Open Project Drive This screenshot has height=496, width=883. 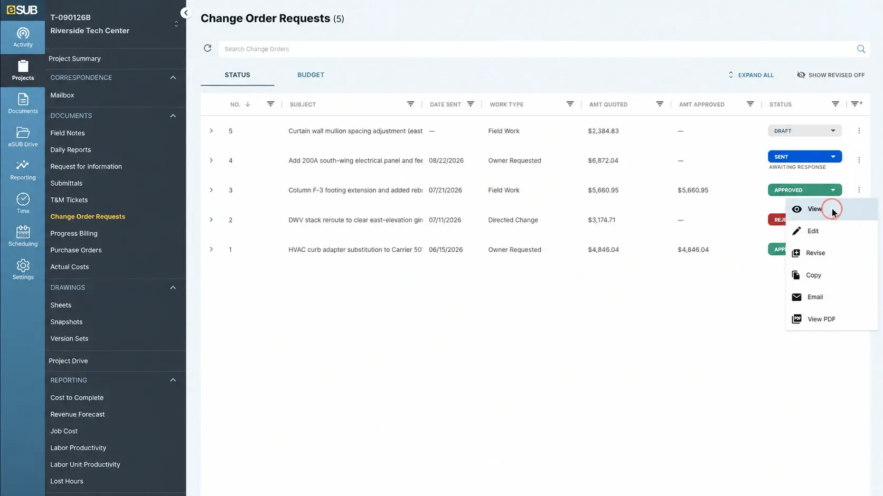(x=68, y=361)
